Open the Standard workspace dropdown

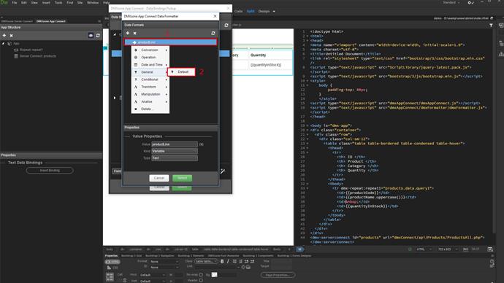451,3
